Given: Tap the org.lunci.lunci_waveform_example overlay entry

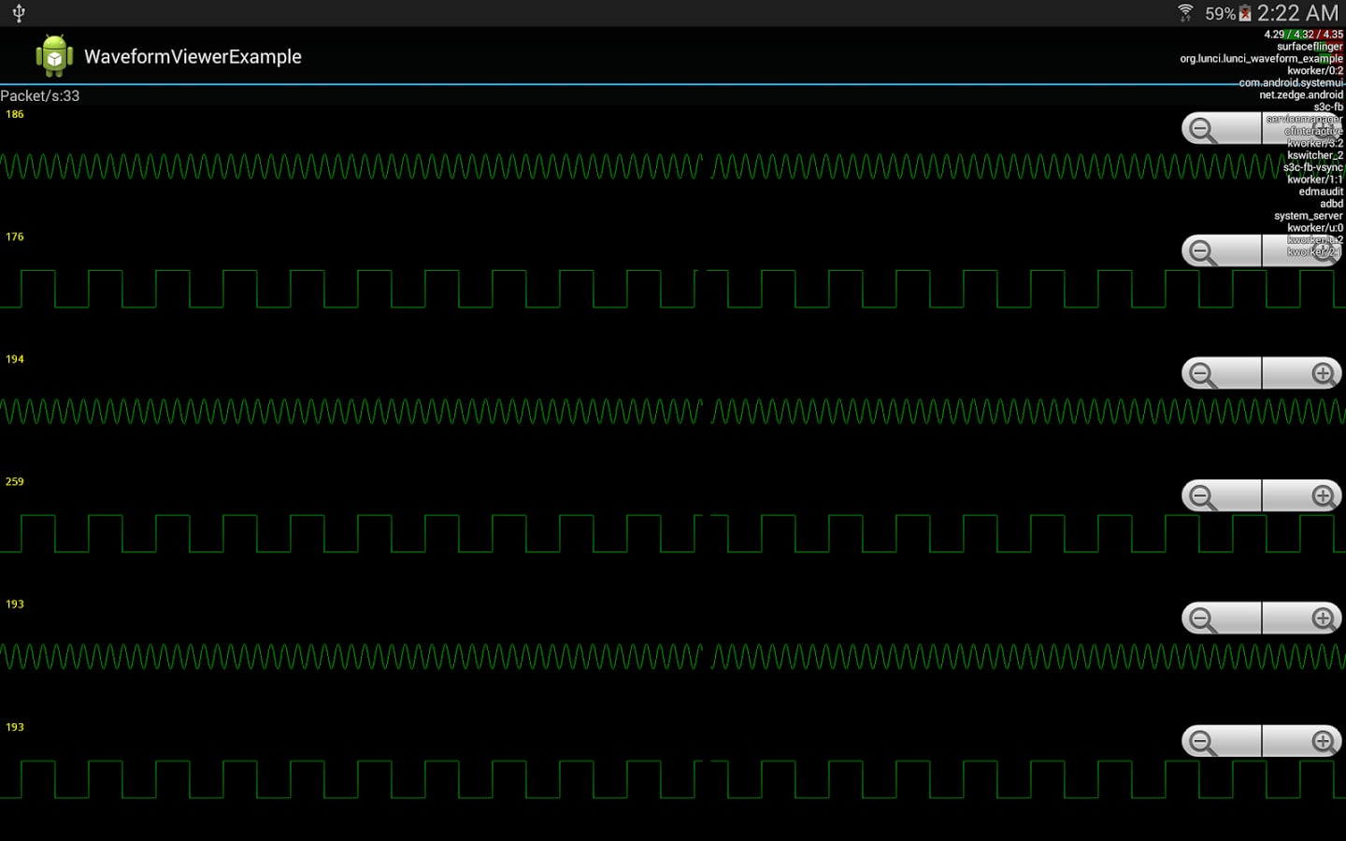Looking at the screenshot, I should (1261, 58).
